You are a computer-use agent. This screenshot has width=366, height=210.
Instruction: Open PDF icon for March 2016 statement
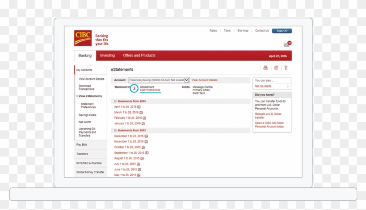[x=141, y=113]
